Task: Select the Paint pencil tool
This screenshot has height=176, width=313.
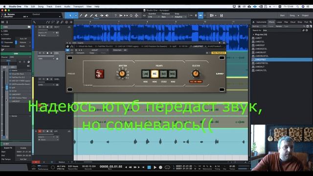Action: coord(91,16)
